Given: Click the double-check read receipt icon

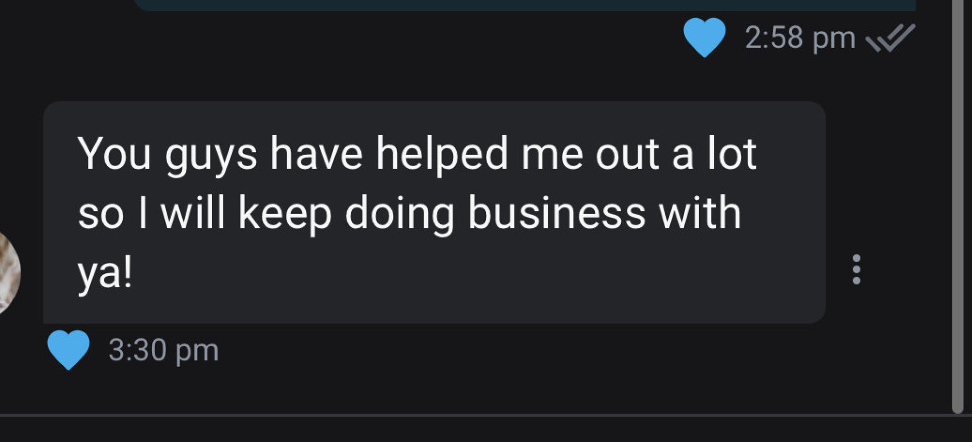Looking at the screenshot, I should click(890, 38).
